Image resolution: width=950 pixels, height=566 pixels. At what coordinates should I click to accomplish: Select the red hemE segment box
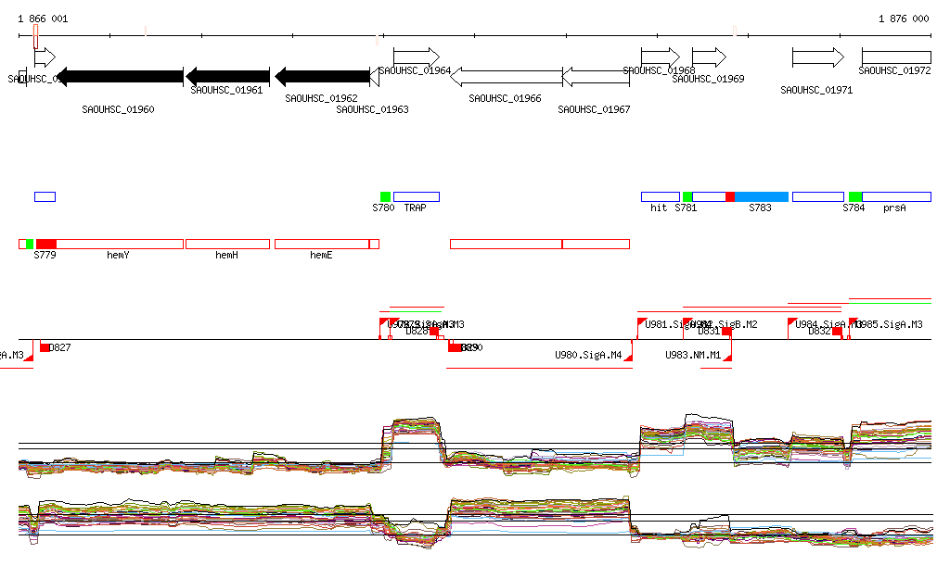click(322, 244)
